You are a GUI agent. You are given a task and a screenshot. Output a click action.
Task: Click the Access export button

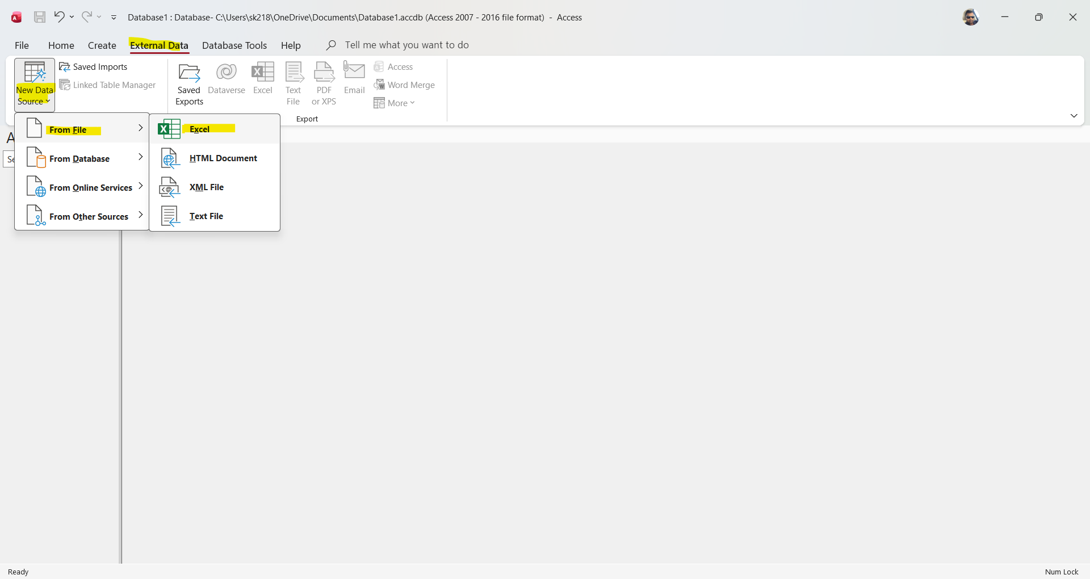(x=393, y=67)
